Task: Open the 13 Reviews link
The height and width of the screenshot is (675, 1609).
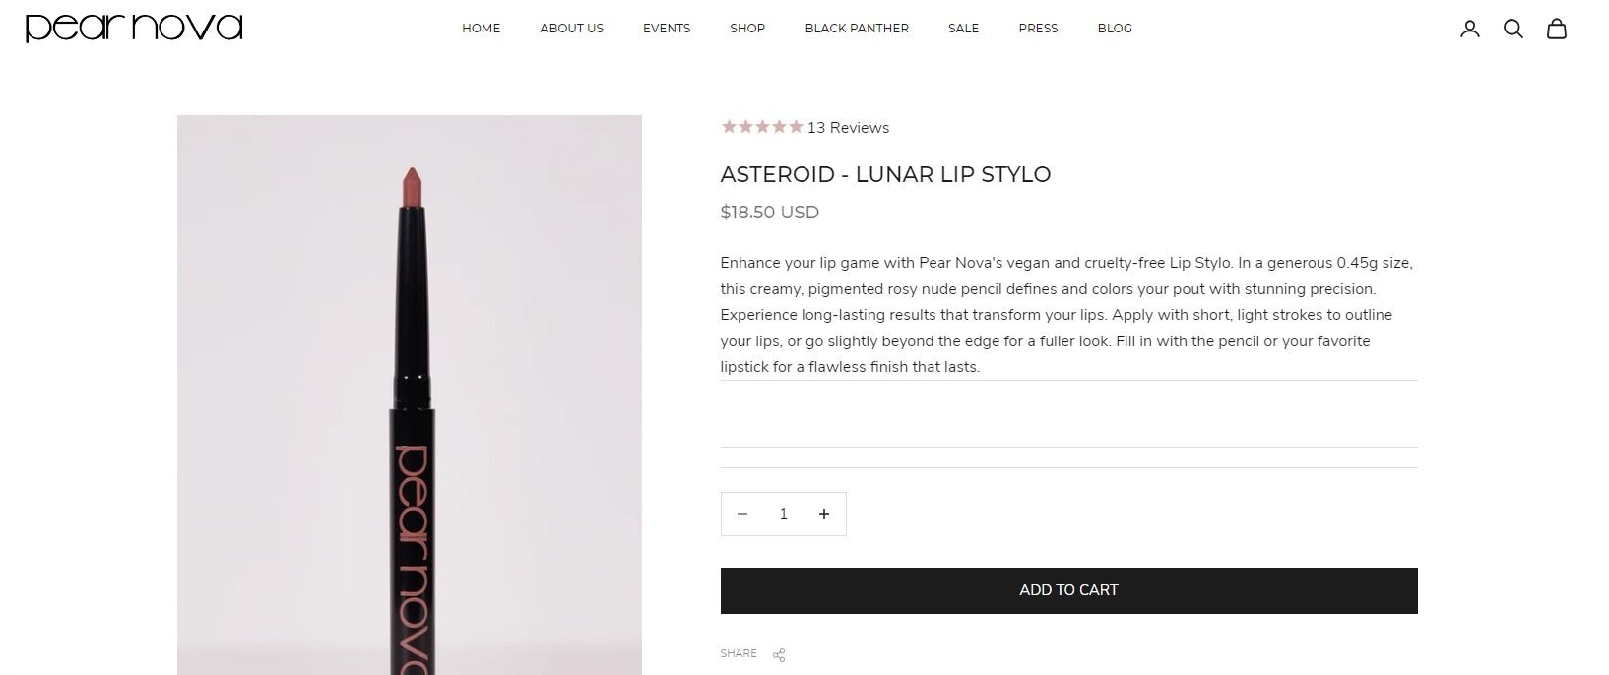Action: (848, 128)
